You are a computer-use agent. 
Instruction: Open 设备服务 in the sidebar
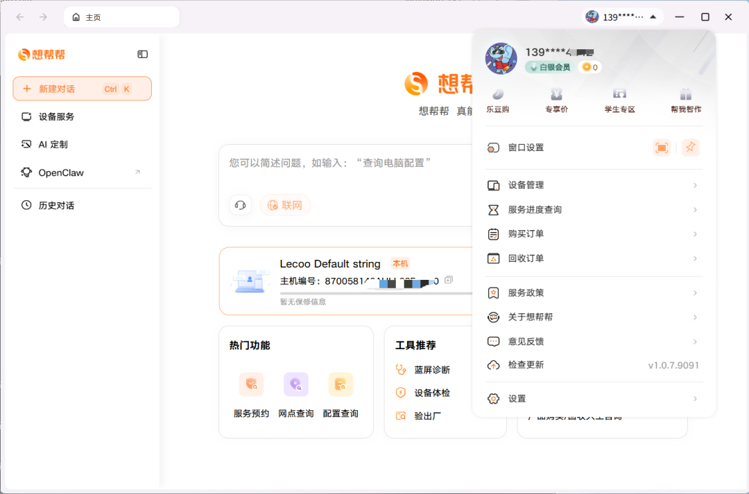point(82,116)
